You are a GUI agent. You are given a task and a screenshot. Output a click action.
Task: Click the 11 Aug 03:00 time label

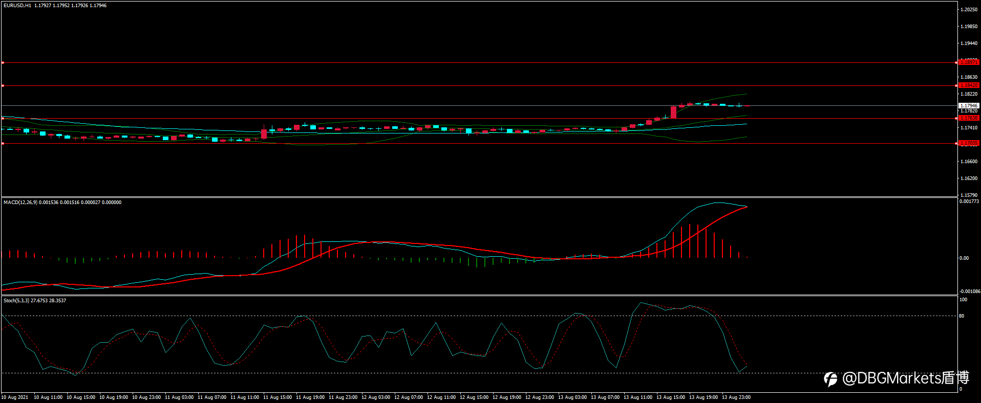tap(179, 397)
